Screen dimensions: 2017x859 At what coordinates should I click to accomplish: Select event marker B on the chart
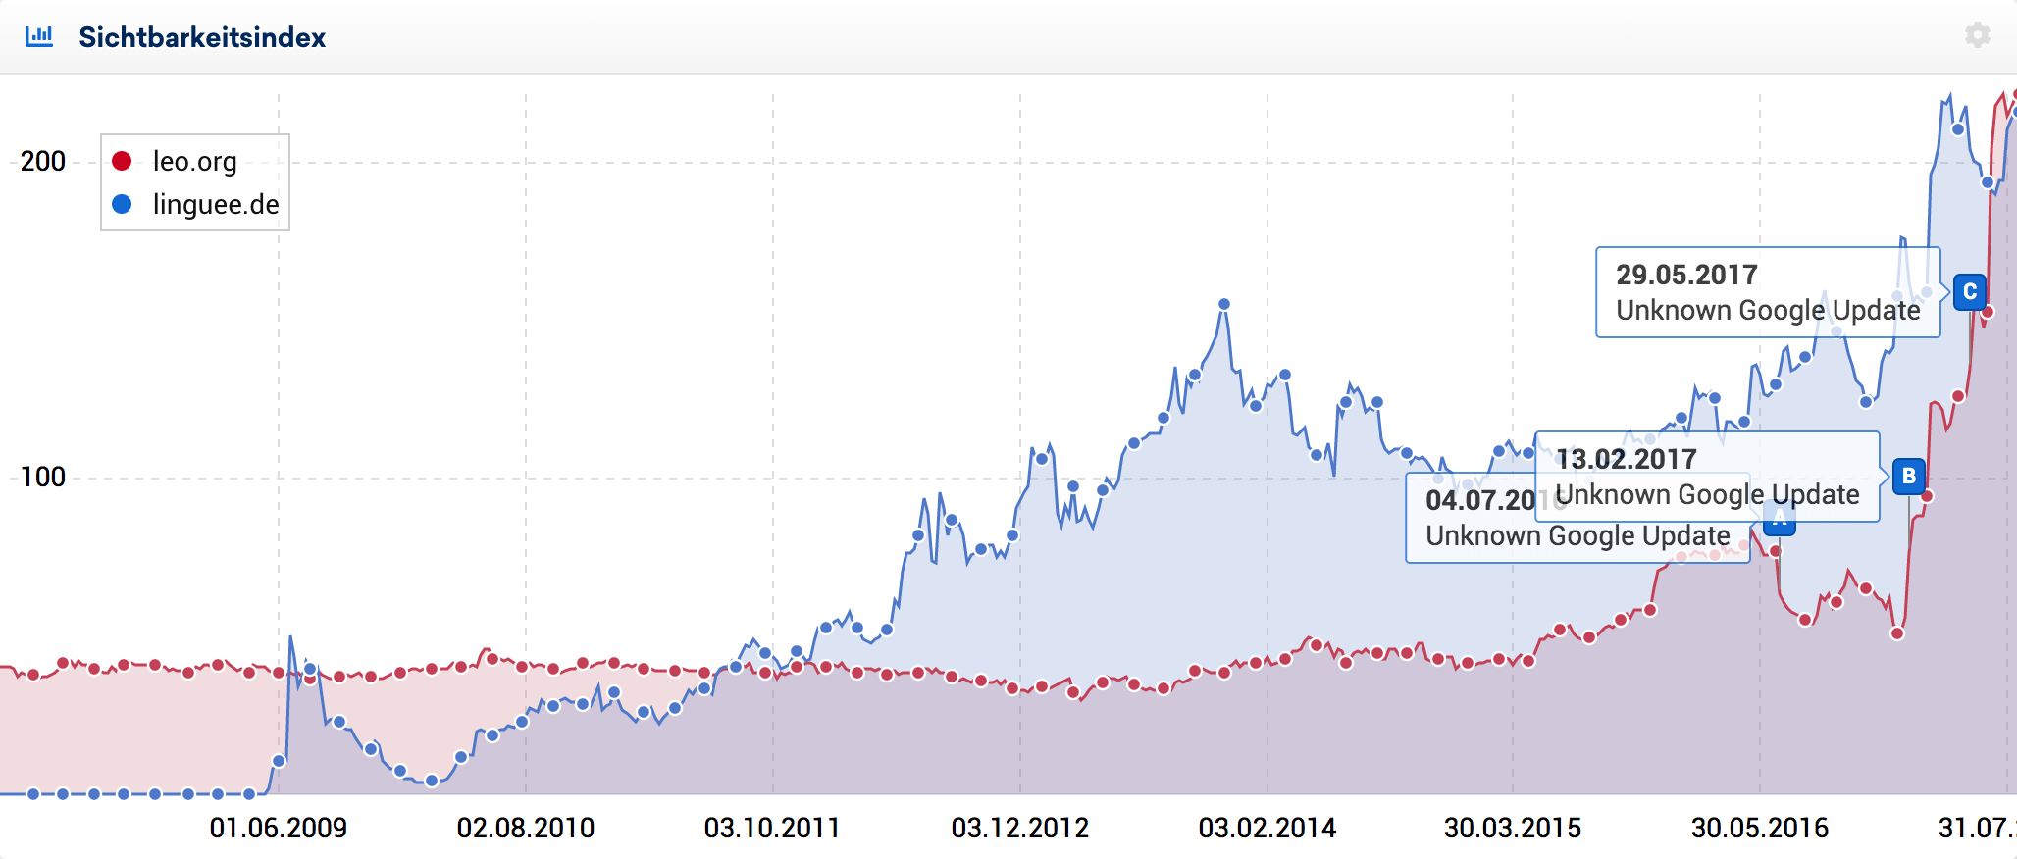coord(1908,477)
